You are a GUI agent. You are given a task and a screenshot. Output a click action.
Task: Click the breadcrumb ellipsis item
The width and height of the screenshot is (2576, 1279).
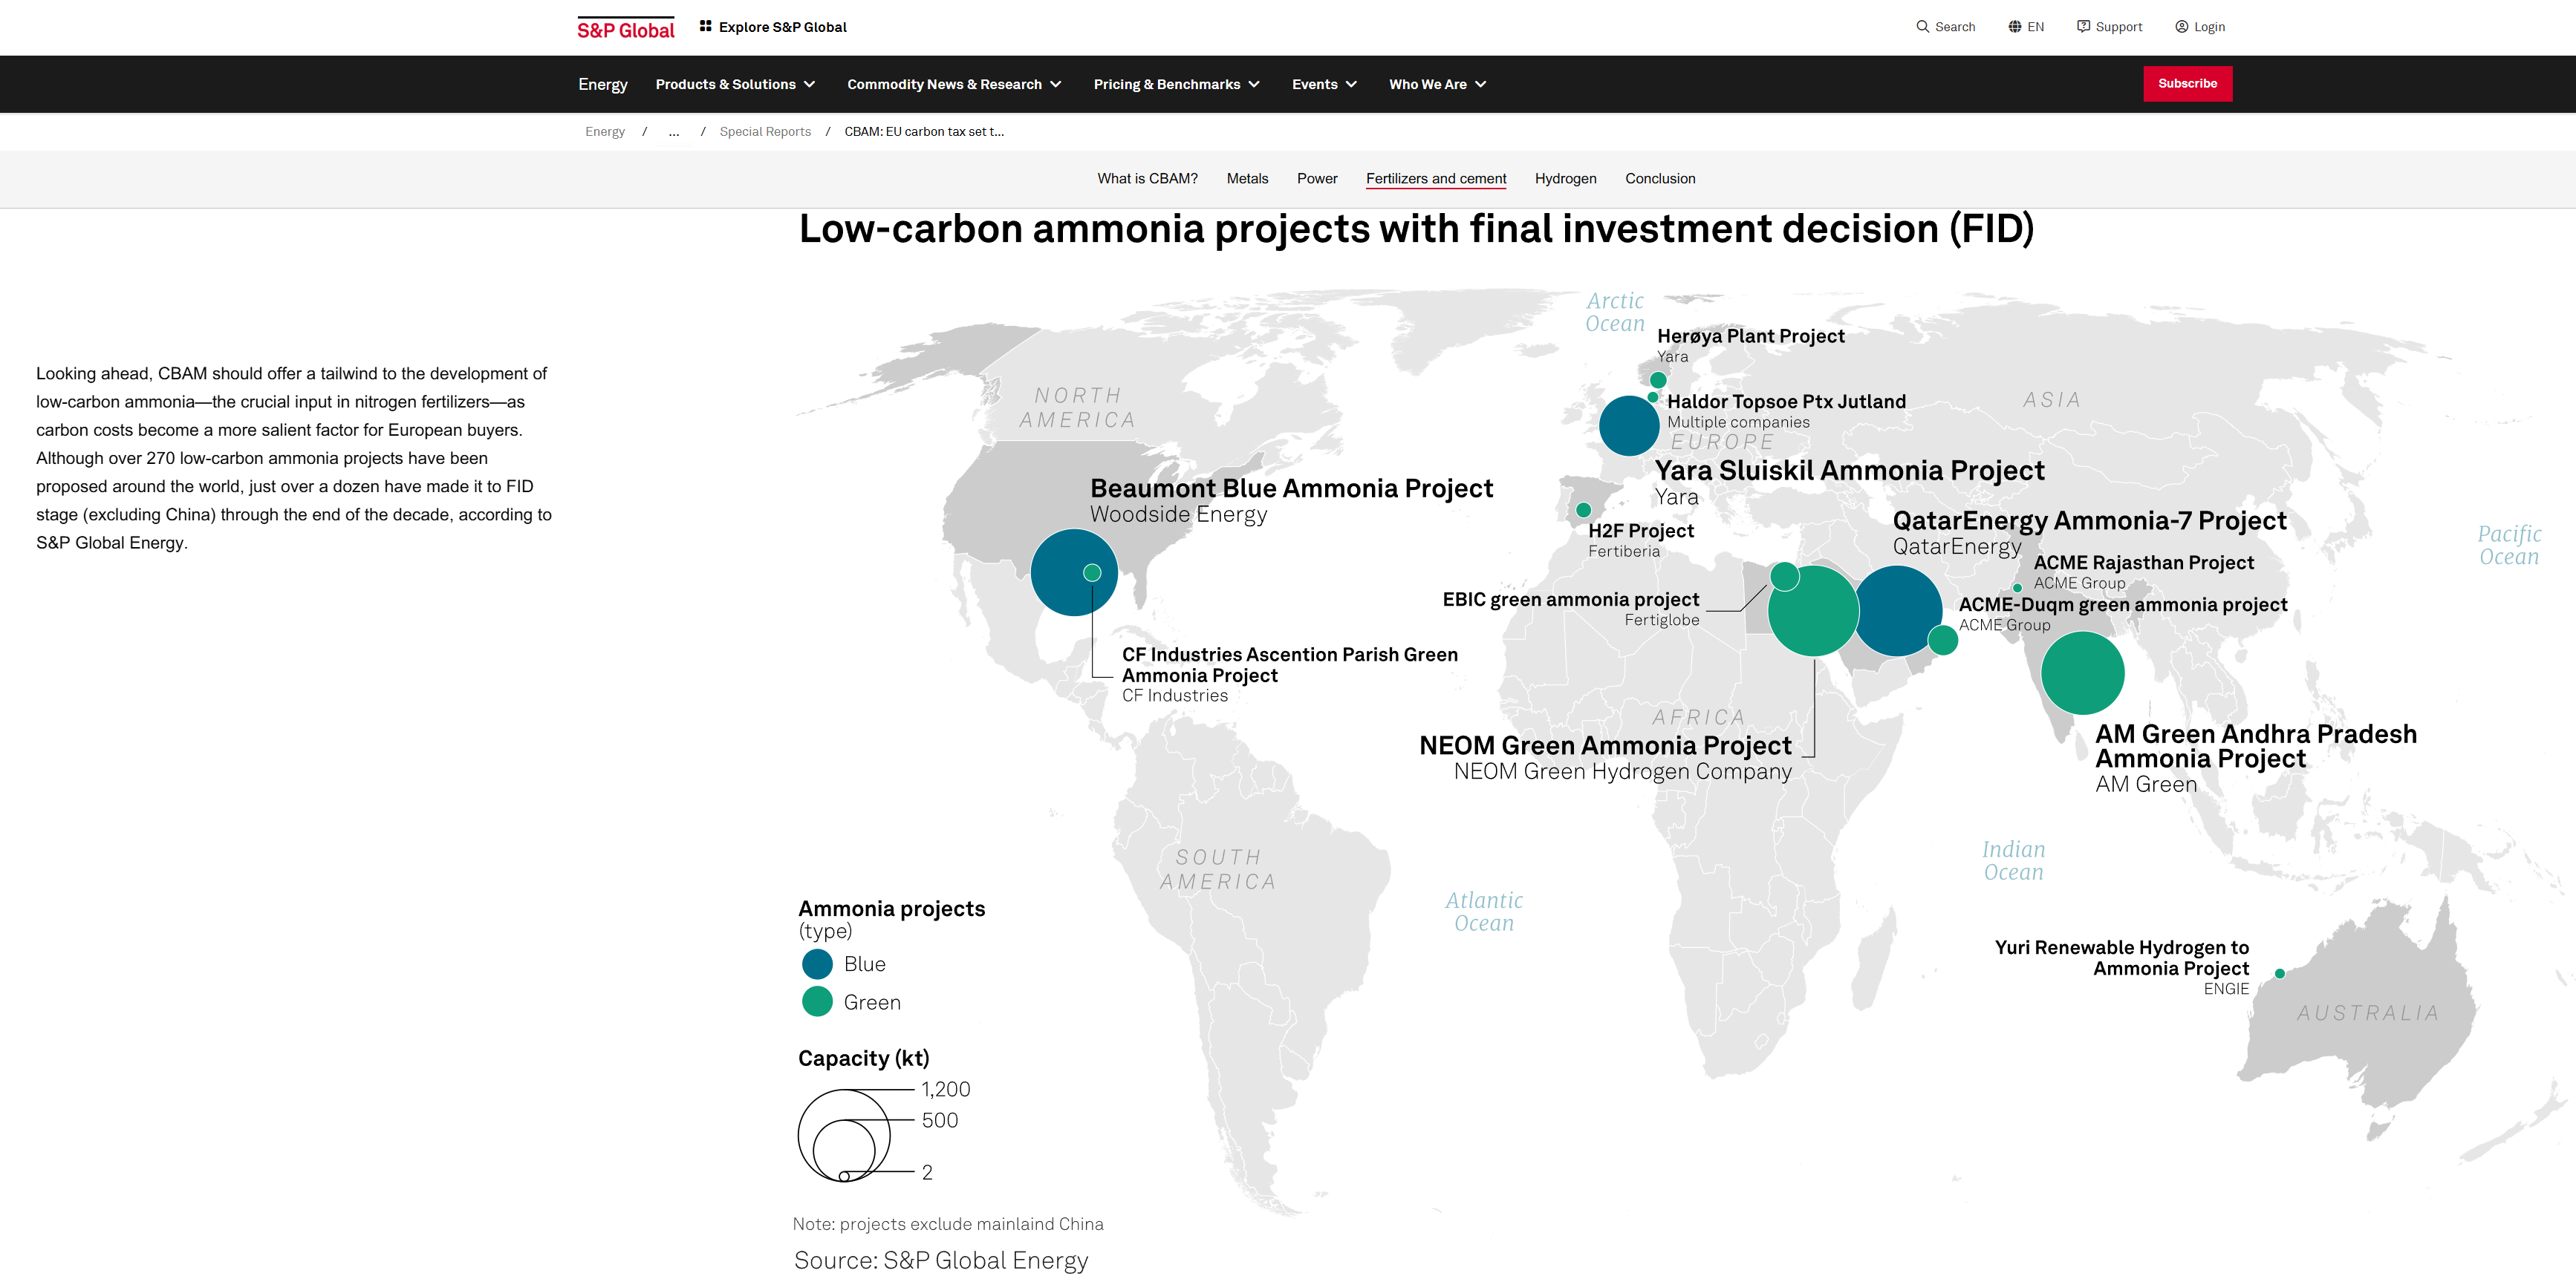click(x=674, y=132)
